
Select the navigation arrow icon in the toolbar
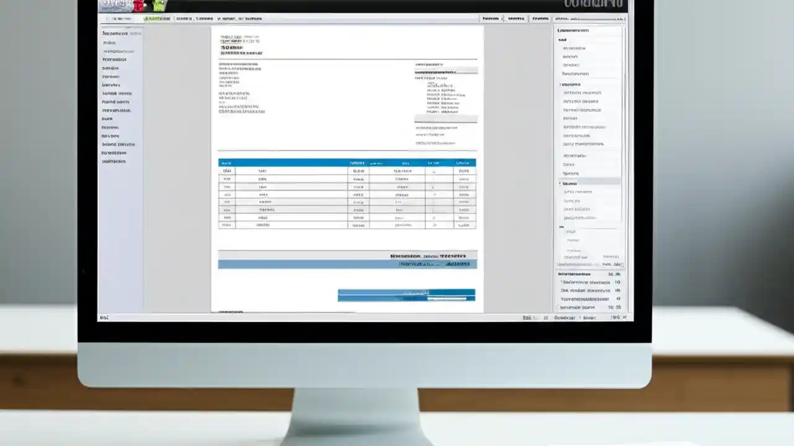click(107, 19)
